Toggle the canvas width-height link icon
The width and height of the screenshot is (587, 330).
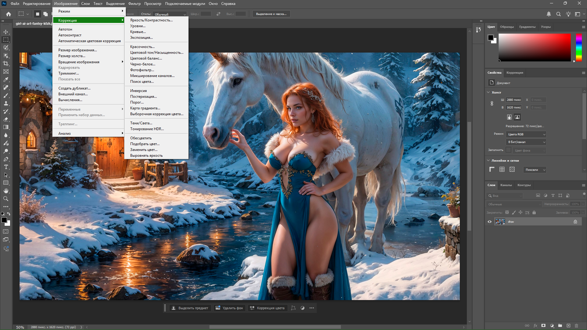pos(492,104)
